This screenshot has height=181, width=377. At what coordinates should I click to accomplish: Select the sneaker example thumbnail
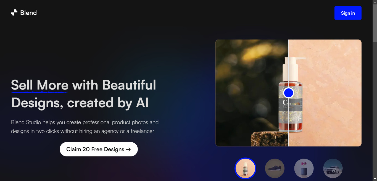coord(275,168)
